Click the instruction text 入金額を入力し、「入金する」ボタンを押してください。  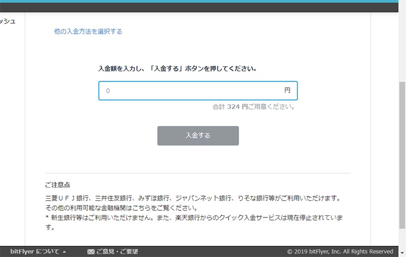tap(178, 69)
